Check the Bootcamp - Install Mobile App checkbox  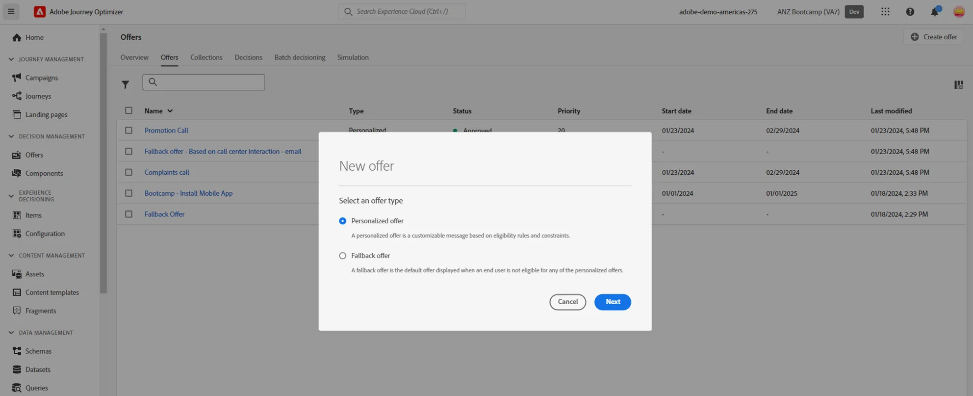128,193
